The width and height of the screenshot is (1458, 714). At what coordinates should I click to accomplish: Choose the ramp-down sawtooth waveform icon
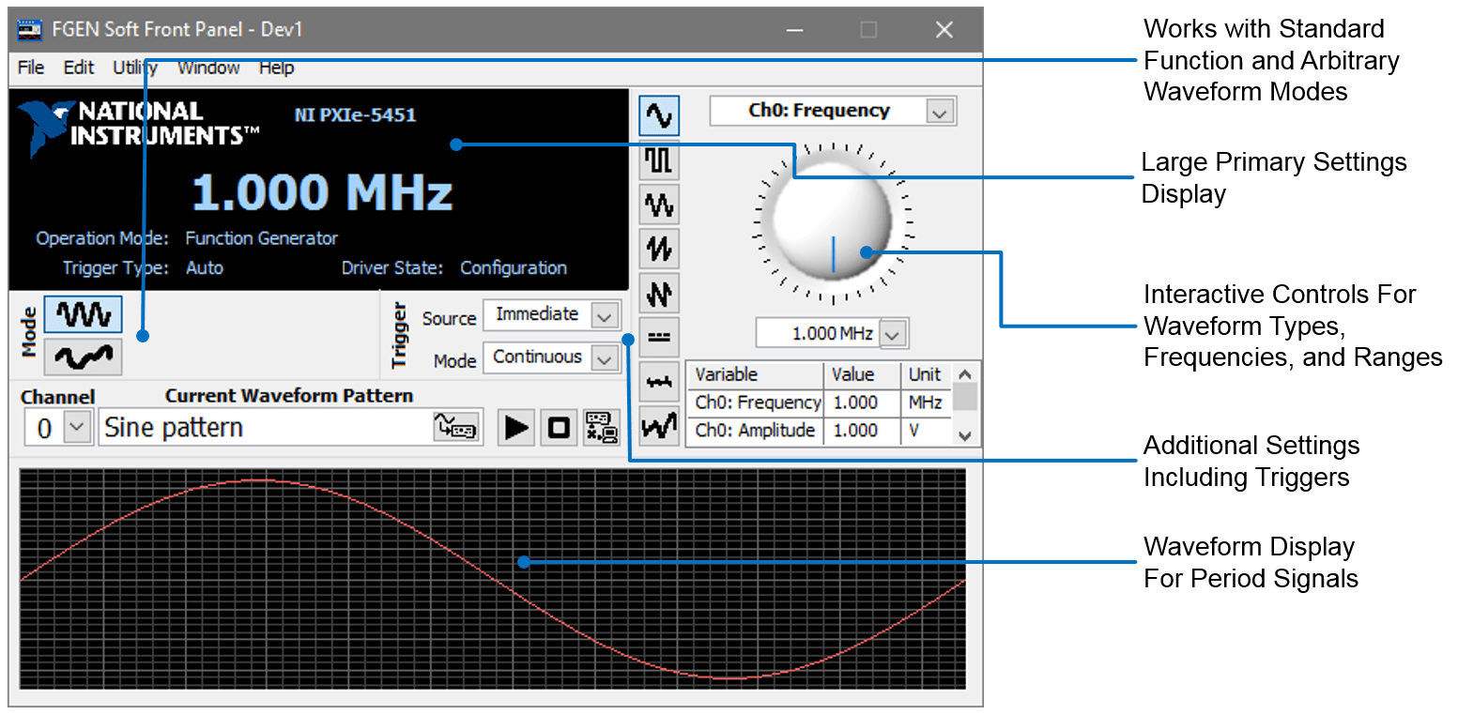[659, 294]
